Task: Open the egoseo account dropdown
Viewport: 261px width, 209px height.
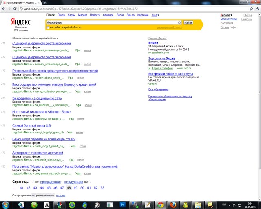Action: (228, 15)
